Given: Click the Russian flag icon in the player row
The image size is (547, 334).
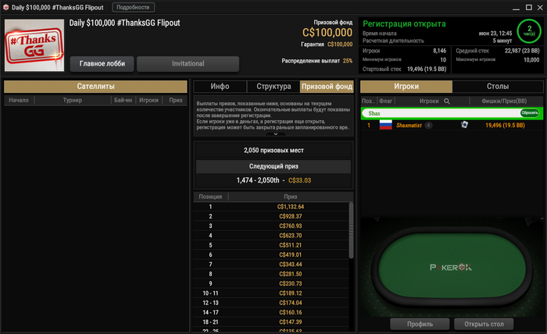Looking at the screenshot, I should (385, 125).
